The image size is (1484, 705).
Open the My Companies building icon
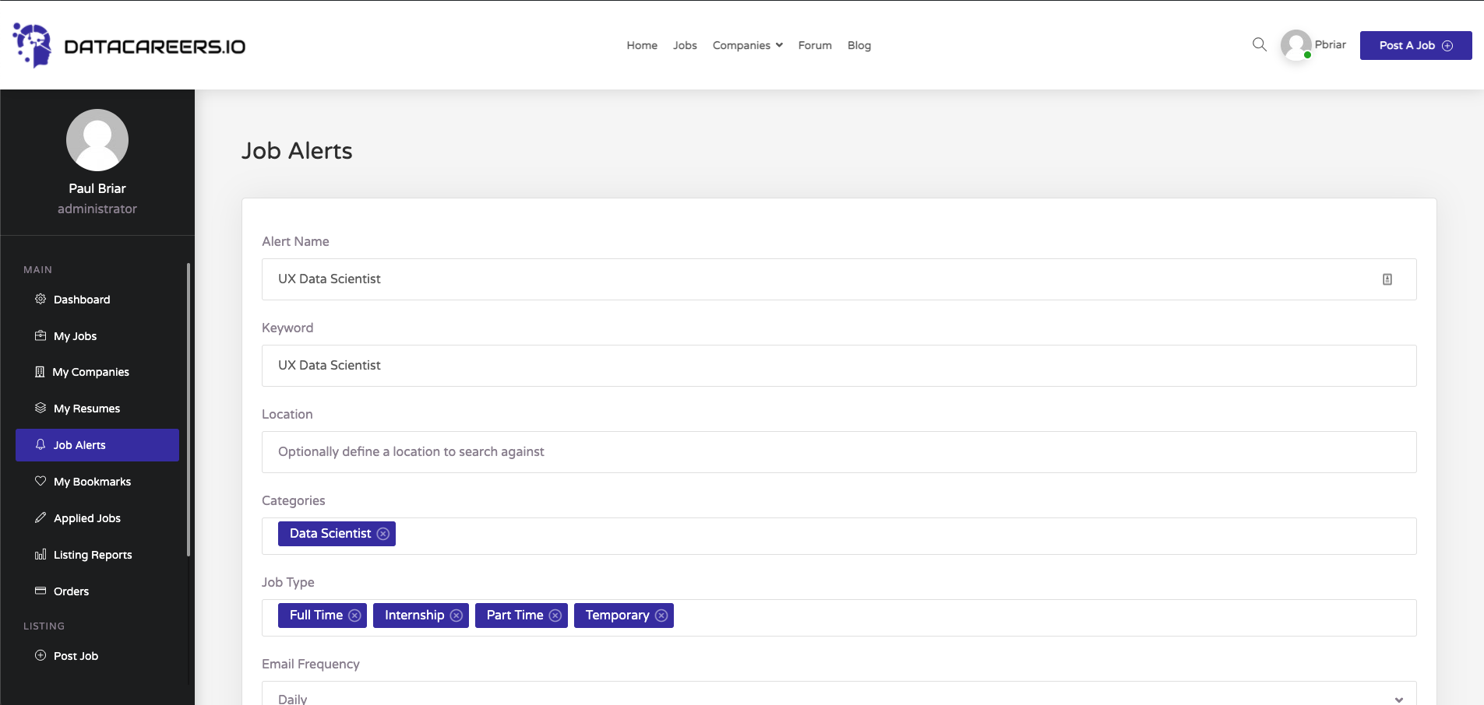(x=39, y=372)
